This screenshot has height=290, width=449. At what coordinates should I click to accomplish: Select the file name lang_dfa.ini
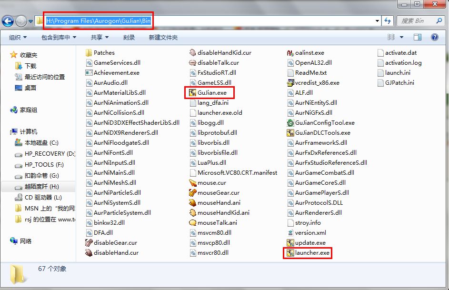pos(213,103)
